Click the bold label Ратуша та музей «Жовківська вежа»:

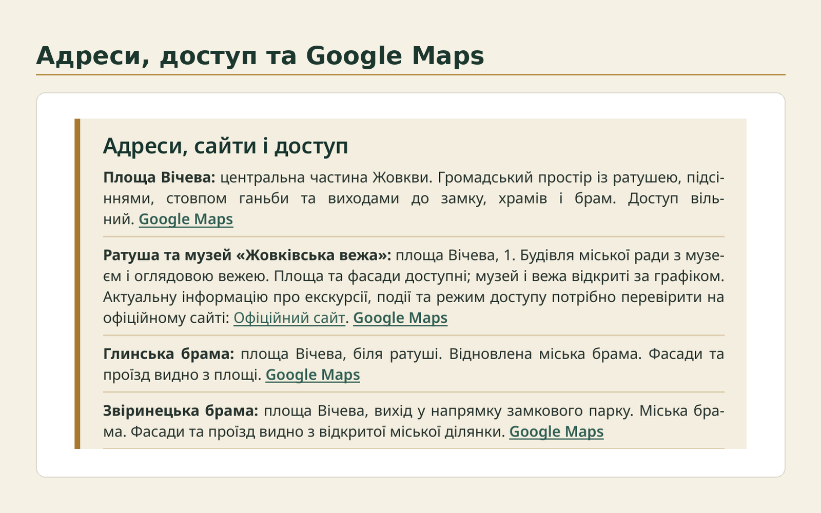point(247,255)
